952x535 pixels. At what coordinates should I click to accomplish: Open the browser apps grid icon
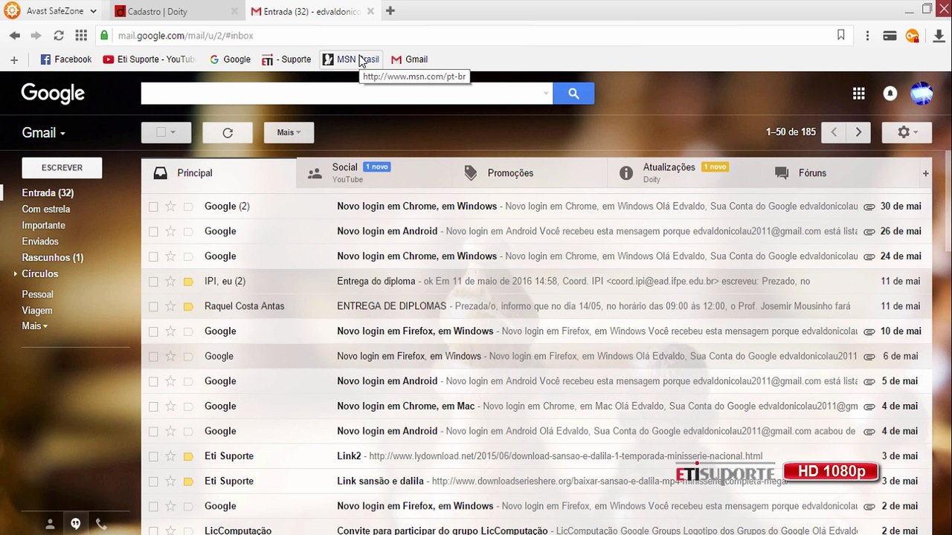pos(81,36)
